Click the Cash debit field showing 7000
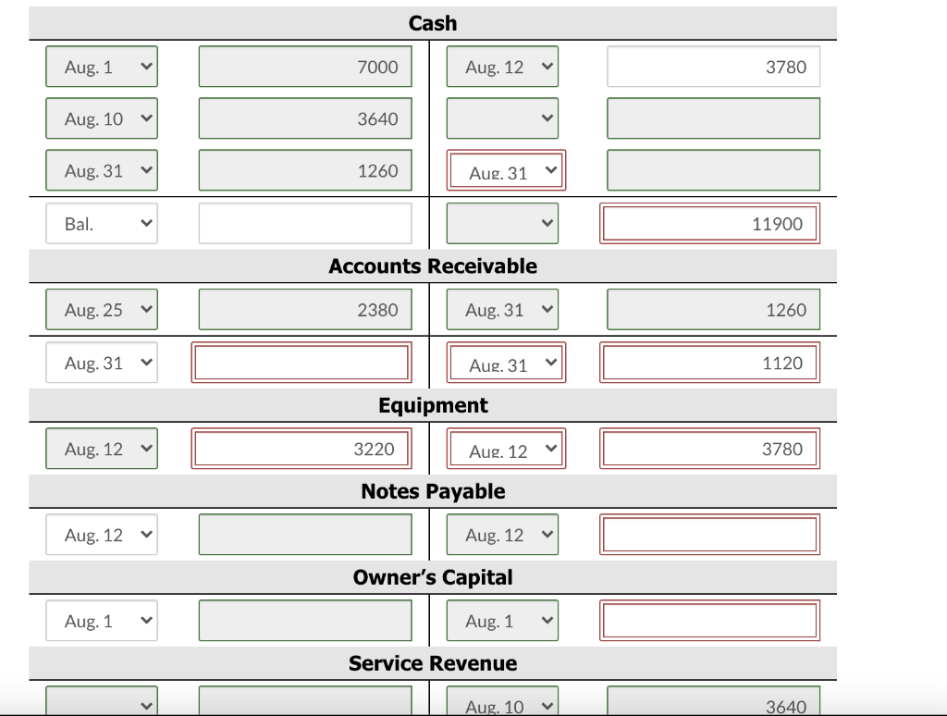947x716 pixels. (305, 67)
